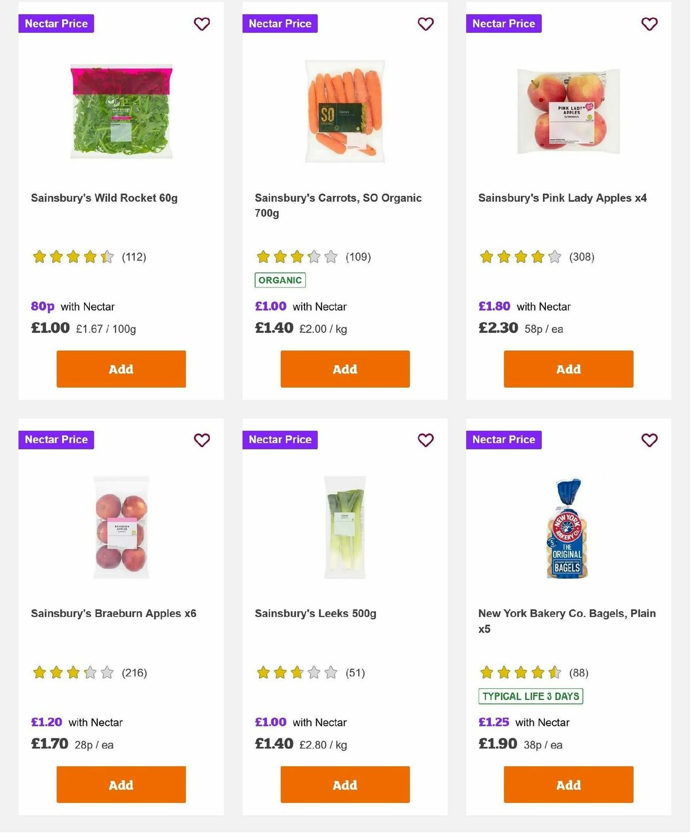Open Sainsbury's Braeburn Apples x6 product page

[113, 613]
